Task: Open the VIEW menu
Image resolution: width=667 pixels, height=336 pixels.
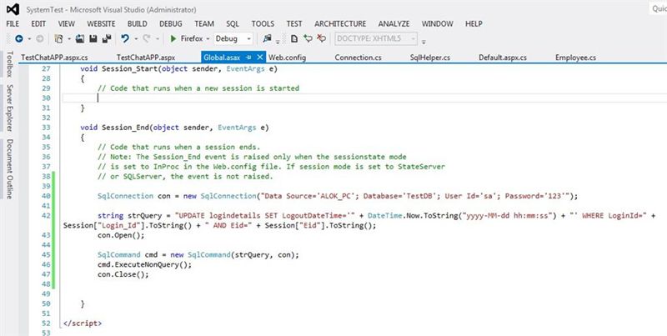Action: [x=67, y=24]
